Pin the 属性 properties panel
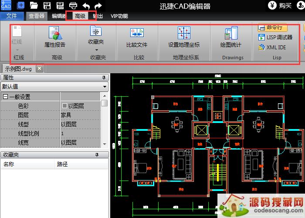Screen dimensions: 305x218 tap(104, 77)
